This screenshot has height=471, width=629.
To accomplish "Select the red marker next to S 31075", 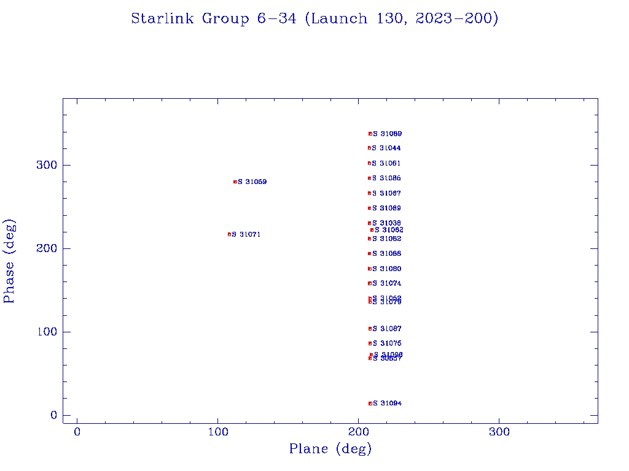I will pyautogui.click(x=370, y=343).
